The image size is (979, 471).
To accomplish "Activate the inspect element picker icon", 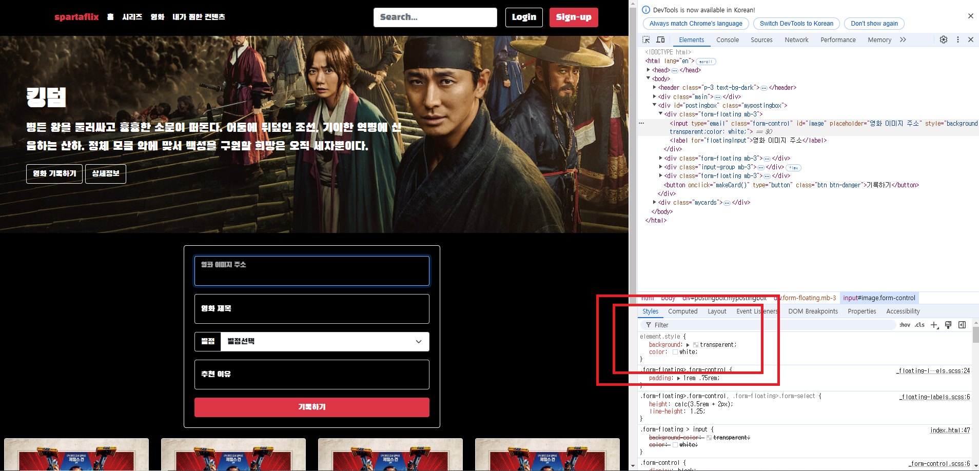I will coord(646,40).
